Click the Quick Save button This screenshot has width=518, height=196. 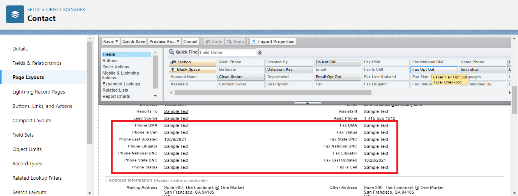point(134,42)
